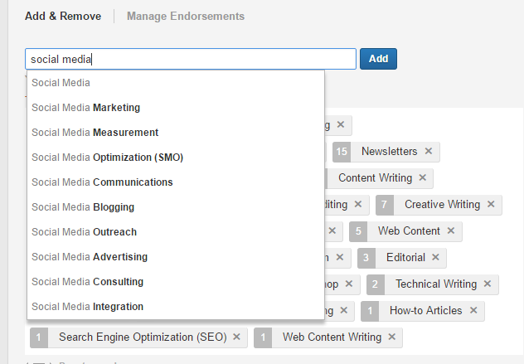524x364 pixels.
Task: Remove the Newsletters skill tag
Action: click(x=429, y=152)
